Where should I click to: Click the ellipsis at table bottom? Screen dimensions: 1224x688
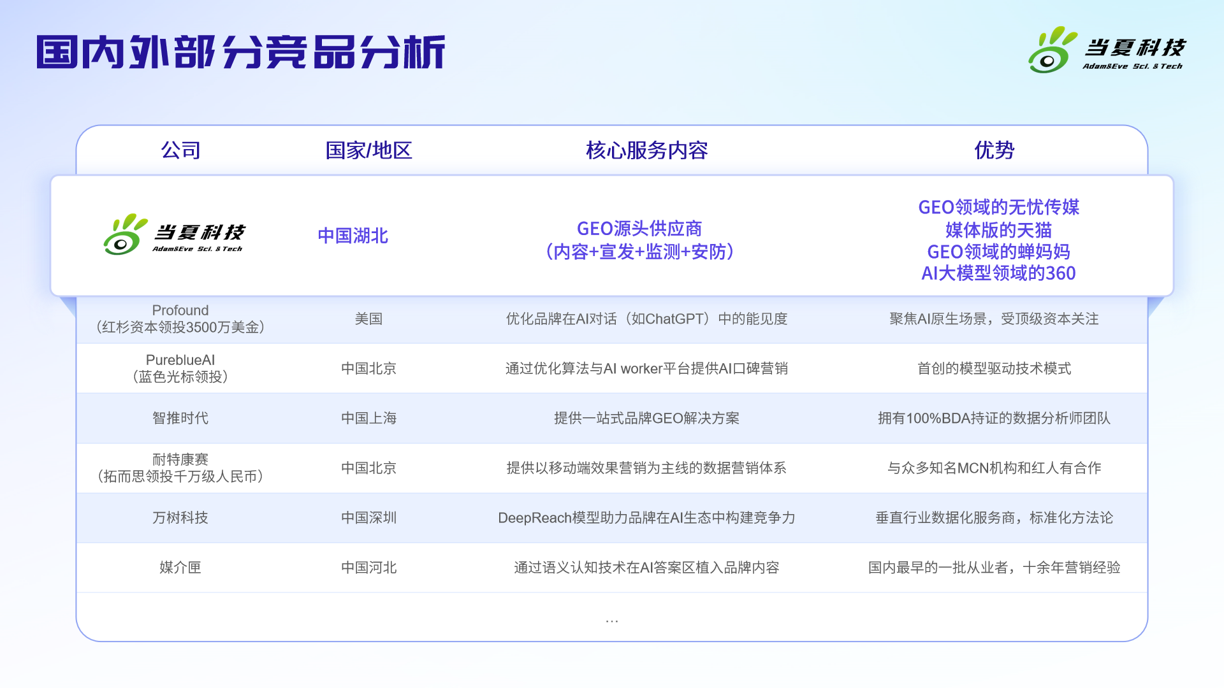[x=611, y=620]
